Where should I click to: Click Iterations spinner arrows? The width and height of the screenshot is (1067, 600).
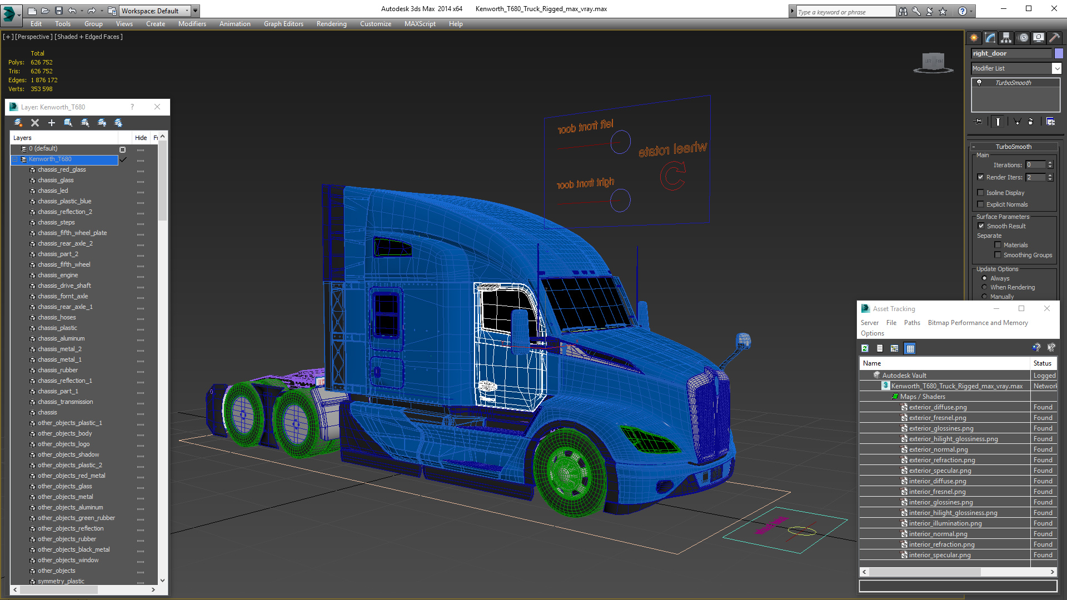1050,165
